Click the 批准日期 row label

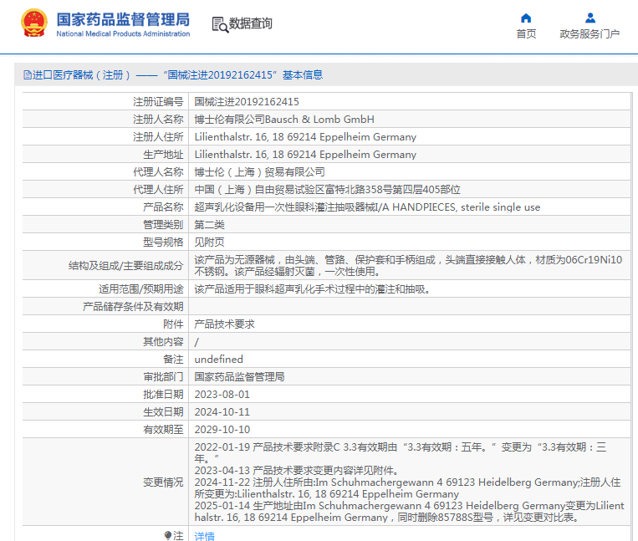(163, 395)
